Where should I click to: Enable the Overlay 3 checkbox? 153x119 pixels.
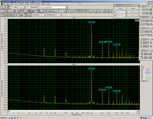144,73
